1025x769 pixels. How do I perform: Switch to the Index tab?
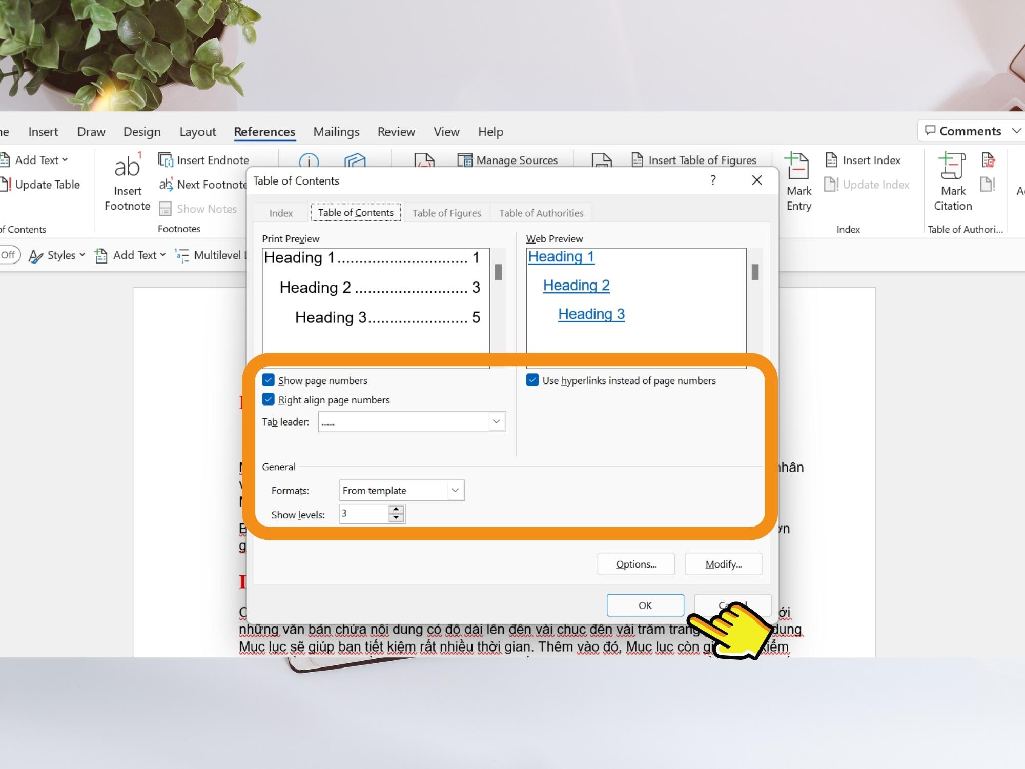coord(281,213)
